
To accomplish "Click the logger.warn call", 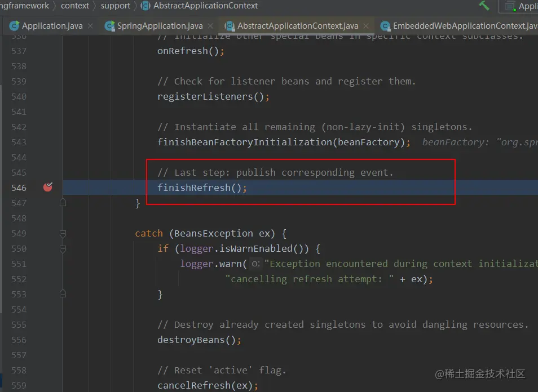I will [x=213, y=264].
